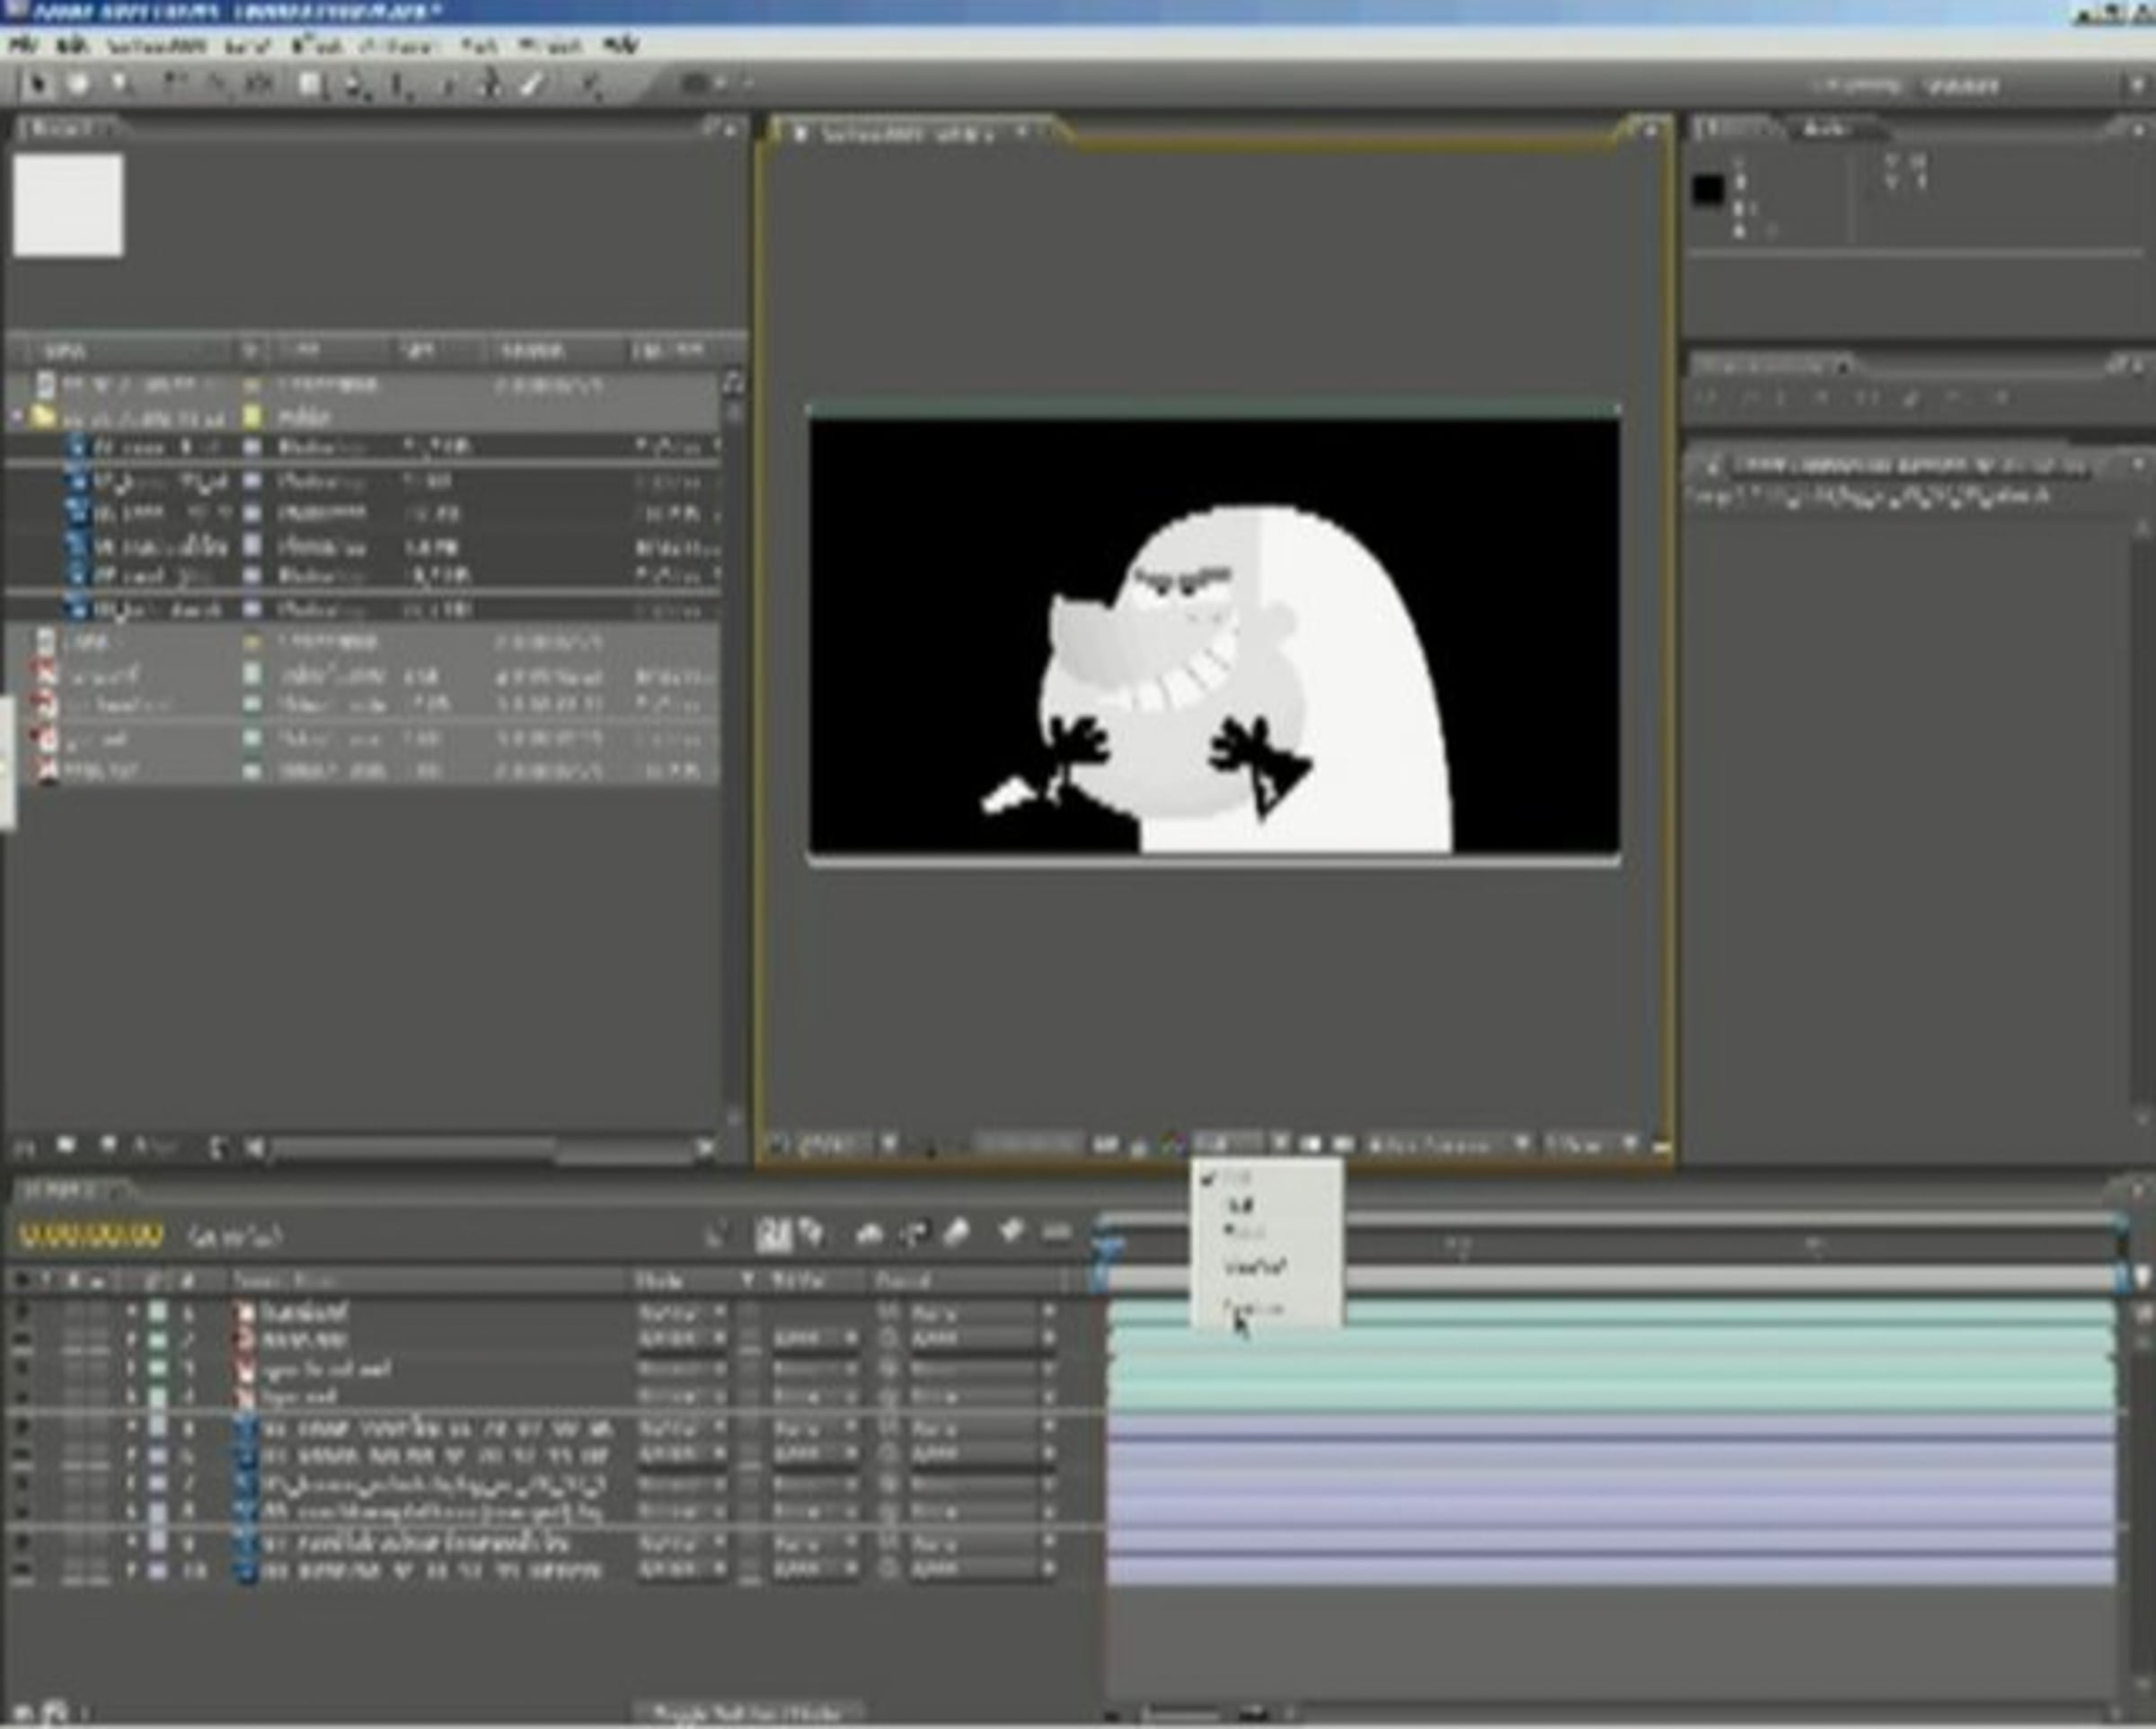Click the label color of layer 1
Screen dimensions: 2156x1729
pos(158,1312)
